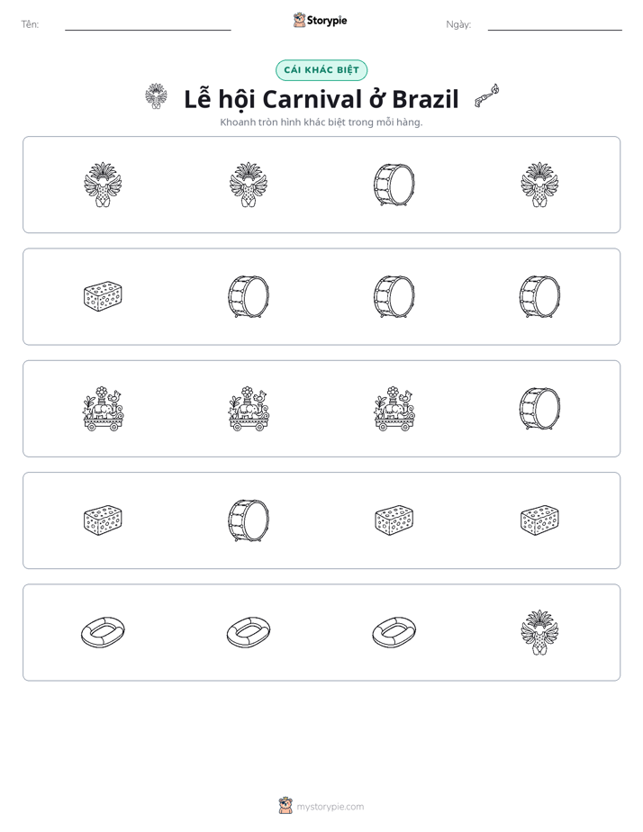Click the sponge block in row two
This screenshot has width=643, height=832.
click(103, 296)
